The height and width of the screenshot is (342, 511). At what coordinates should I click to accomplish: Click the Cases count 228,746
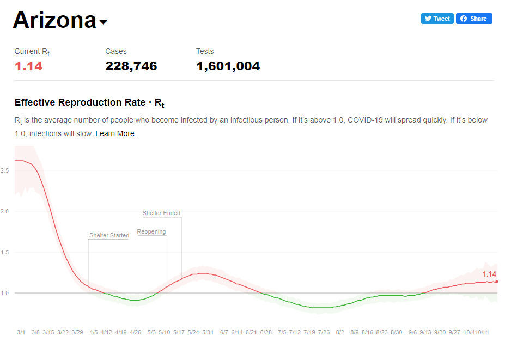click(x=131, y=66)
